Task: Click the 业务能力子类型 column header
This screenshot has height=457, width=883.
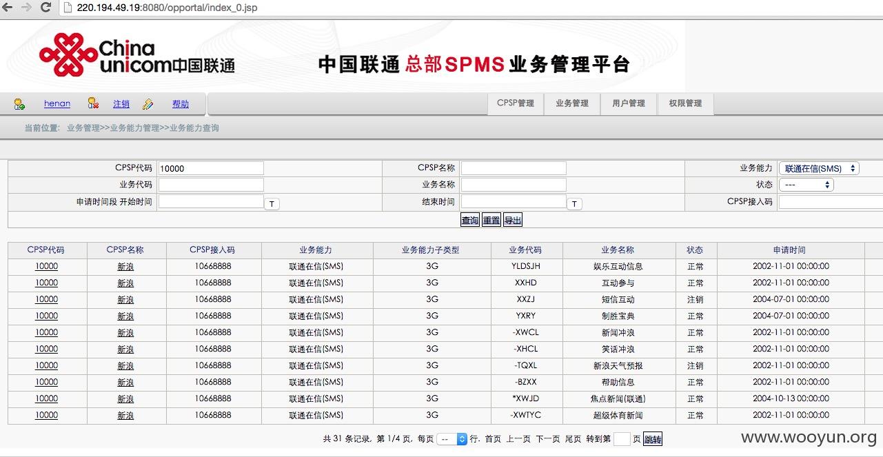Action: (x=431, y=250)
